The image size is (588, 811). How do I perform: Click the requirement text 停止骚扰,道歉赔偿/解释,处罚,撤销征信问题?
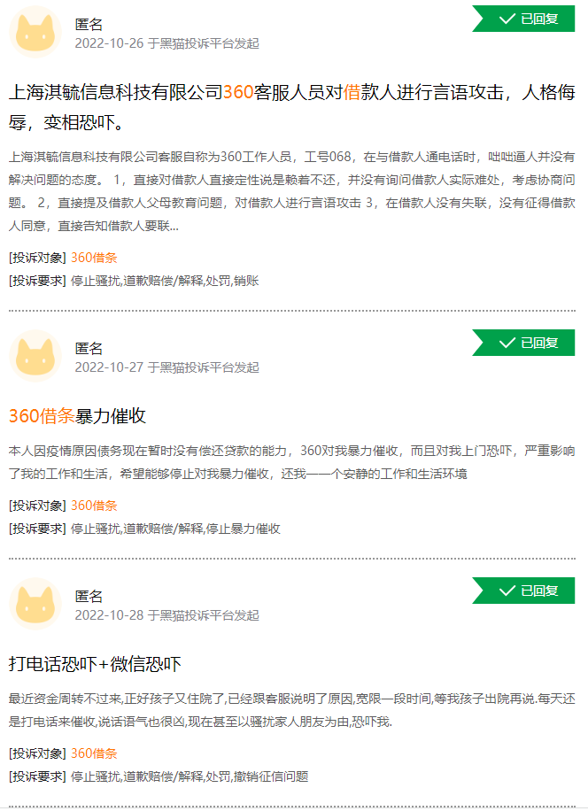pyautogui.click(x=190, y=776)
